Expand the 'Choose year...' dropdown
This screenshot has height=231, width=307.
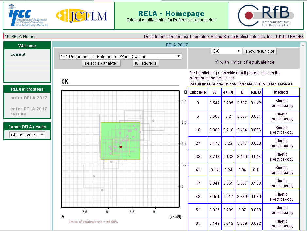[x=27, y=135]
